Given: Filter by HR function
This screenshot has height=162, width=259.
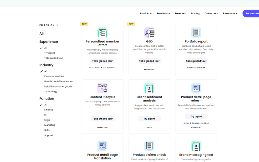Looking at the screenshot, I should (x=46, y=115).
